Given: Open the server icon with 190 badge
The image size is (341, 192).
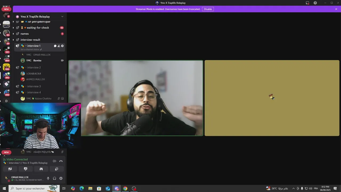Looking at the screenshot, I should click(x=6, y=75).
